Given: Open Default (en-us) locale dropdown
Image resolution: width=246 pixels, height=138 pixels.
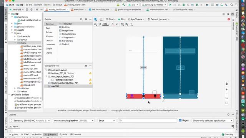Looking at the screenshot, I should [x=159, y=19].
